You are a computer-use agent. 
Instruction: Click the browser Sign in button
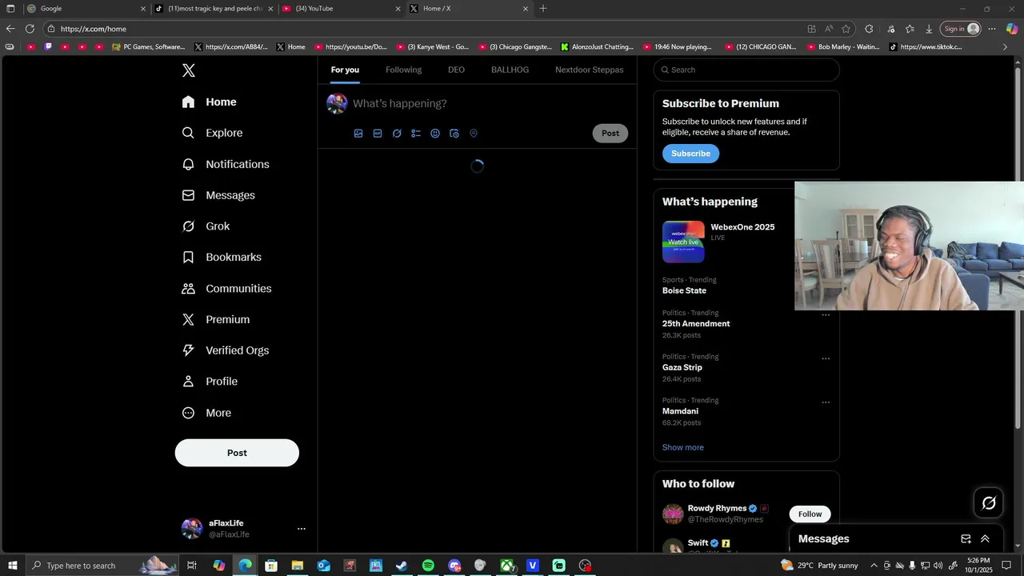click(x=962, y=29)
